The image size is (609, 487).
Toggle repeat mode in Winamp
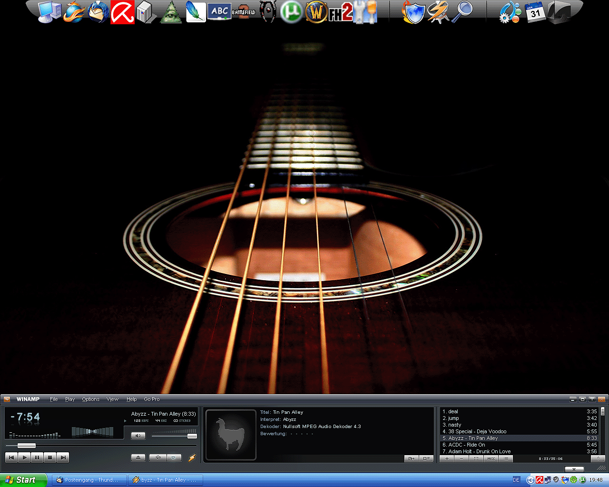(174, 458)
